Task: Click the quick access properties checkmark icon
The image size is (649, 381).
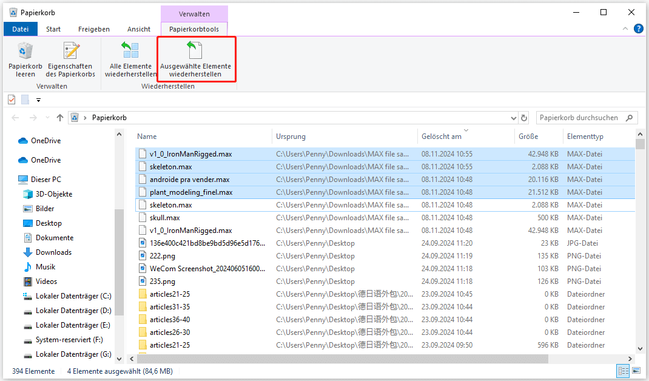Action: click(x=12, y=100)
